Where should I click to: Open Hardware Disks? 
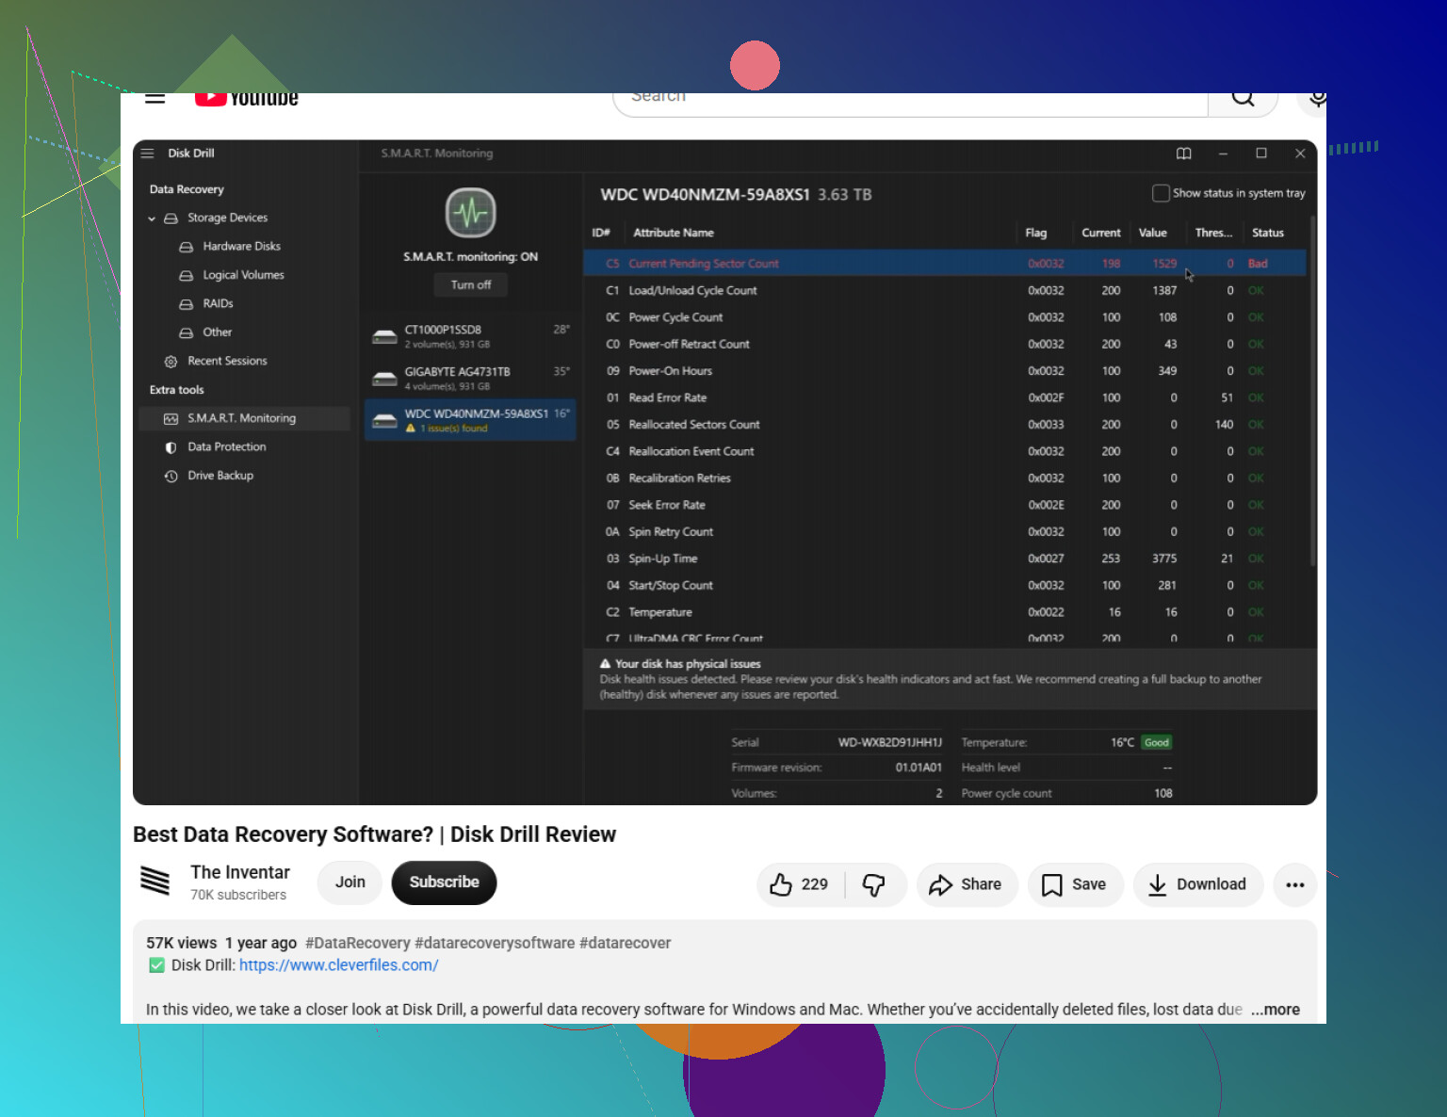pyautogui.click(x=241, y=247)
